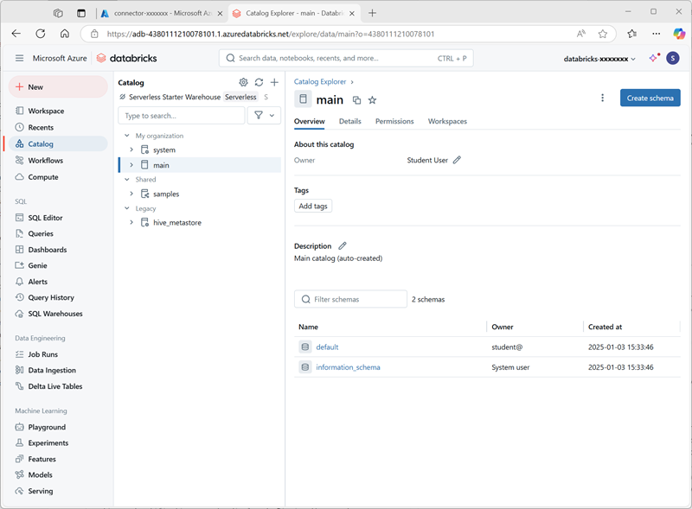Follow the Catalog Explorer breadcrumb
692x509 pixels.
pos(320,81)
